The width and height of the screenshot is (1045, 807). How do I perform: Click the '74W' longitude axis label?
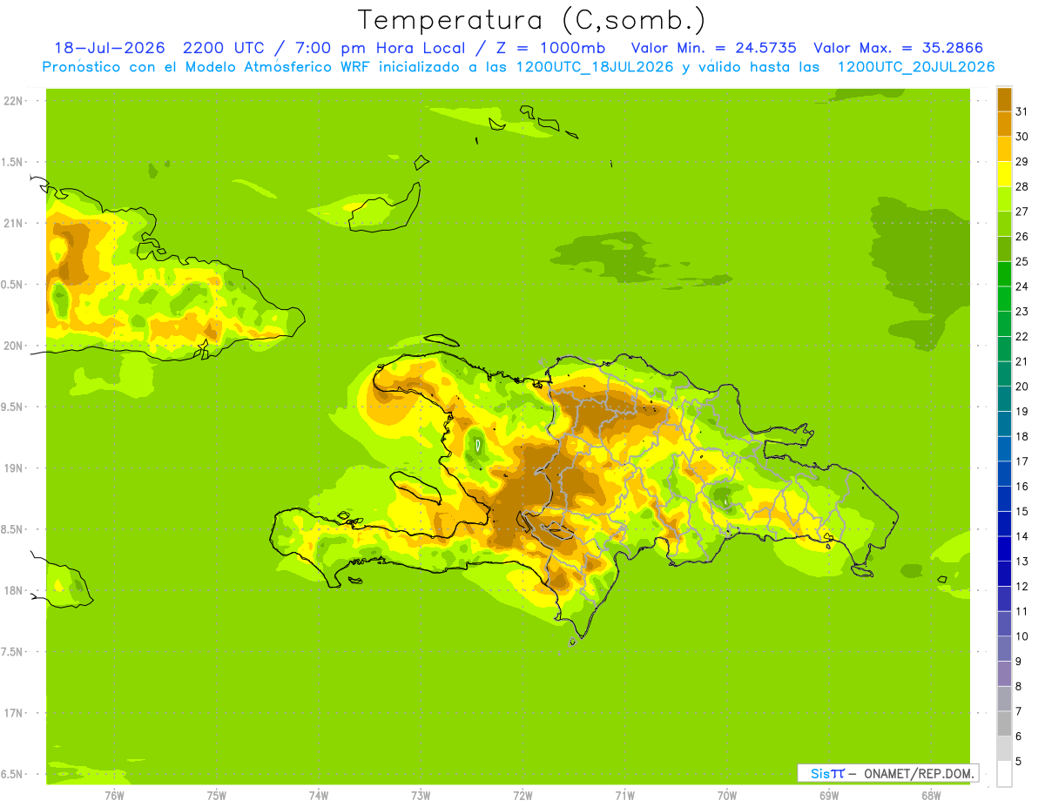(x=319, y=796)
